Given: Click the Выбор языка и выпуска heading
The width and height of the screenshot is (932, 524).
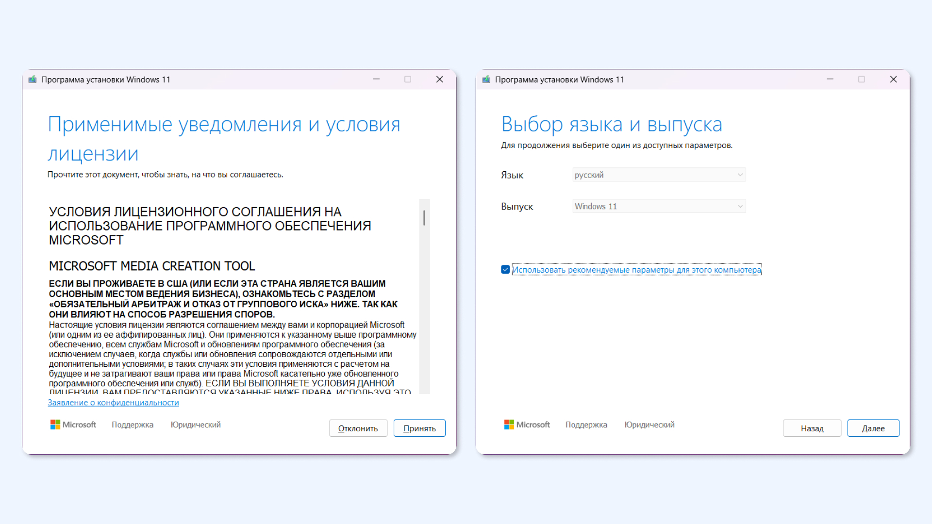Looking at the screenshot, I should tap(612, 125).
